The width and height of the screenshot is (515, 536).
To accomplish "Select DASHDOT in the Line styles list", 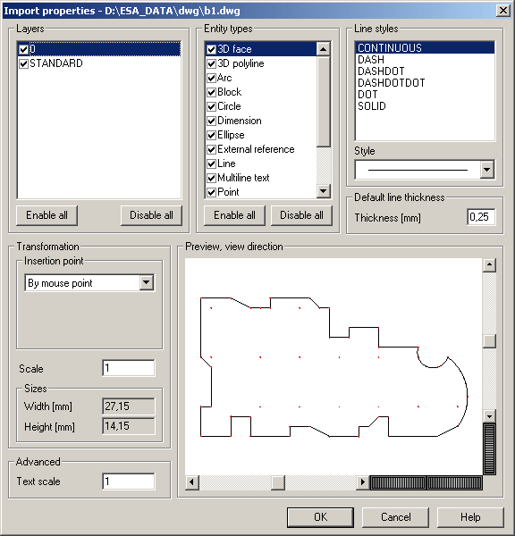I will point(381,71).
